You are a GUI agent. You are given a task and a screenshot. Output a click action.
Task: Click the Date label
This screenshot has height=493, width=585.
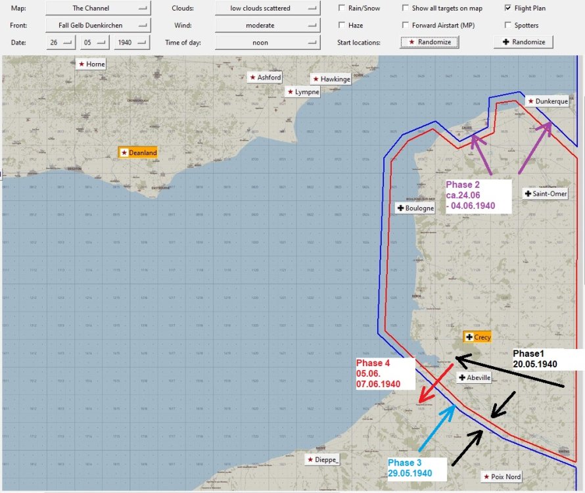[x=18, y=43]
